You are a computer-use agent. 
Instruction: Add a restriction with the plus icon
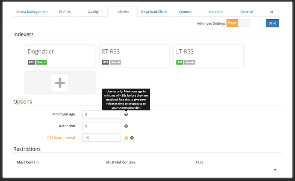coord(275,170)
